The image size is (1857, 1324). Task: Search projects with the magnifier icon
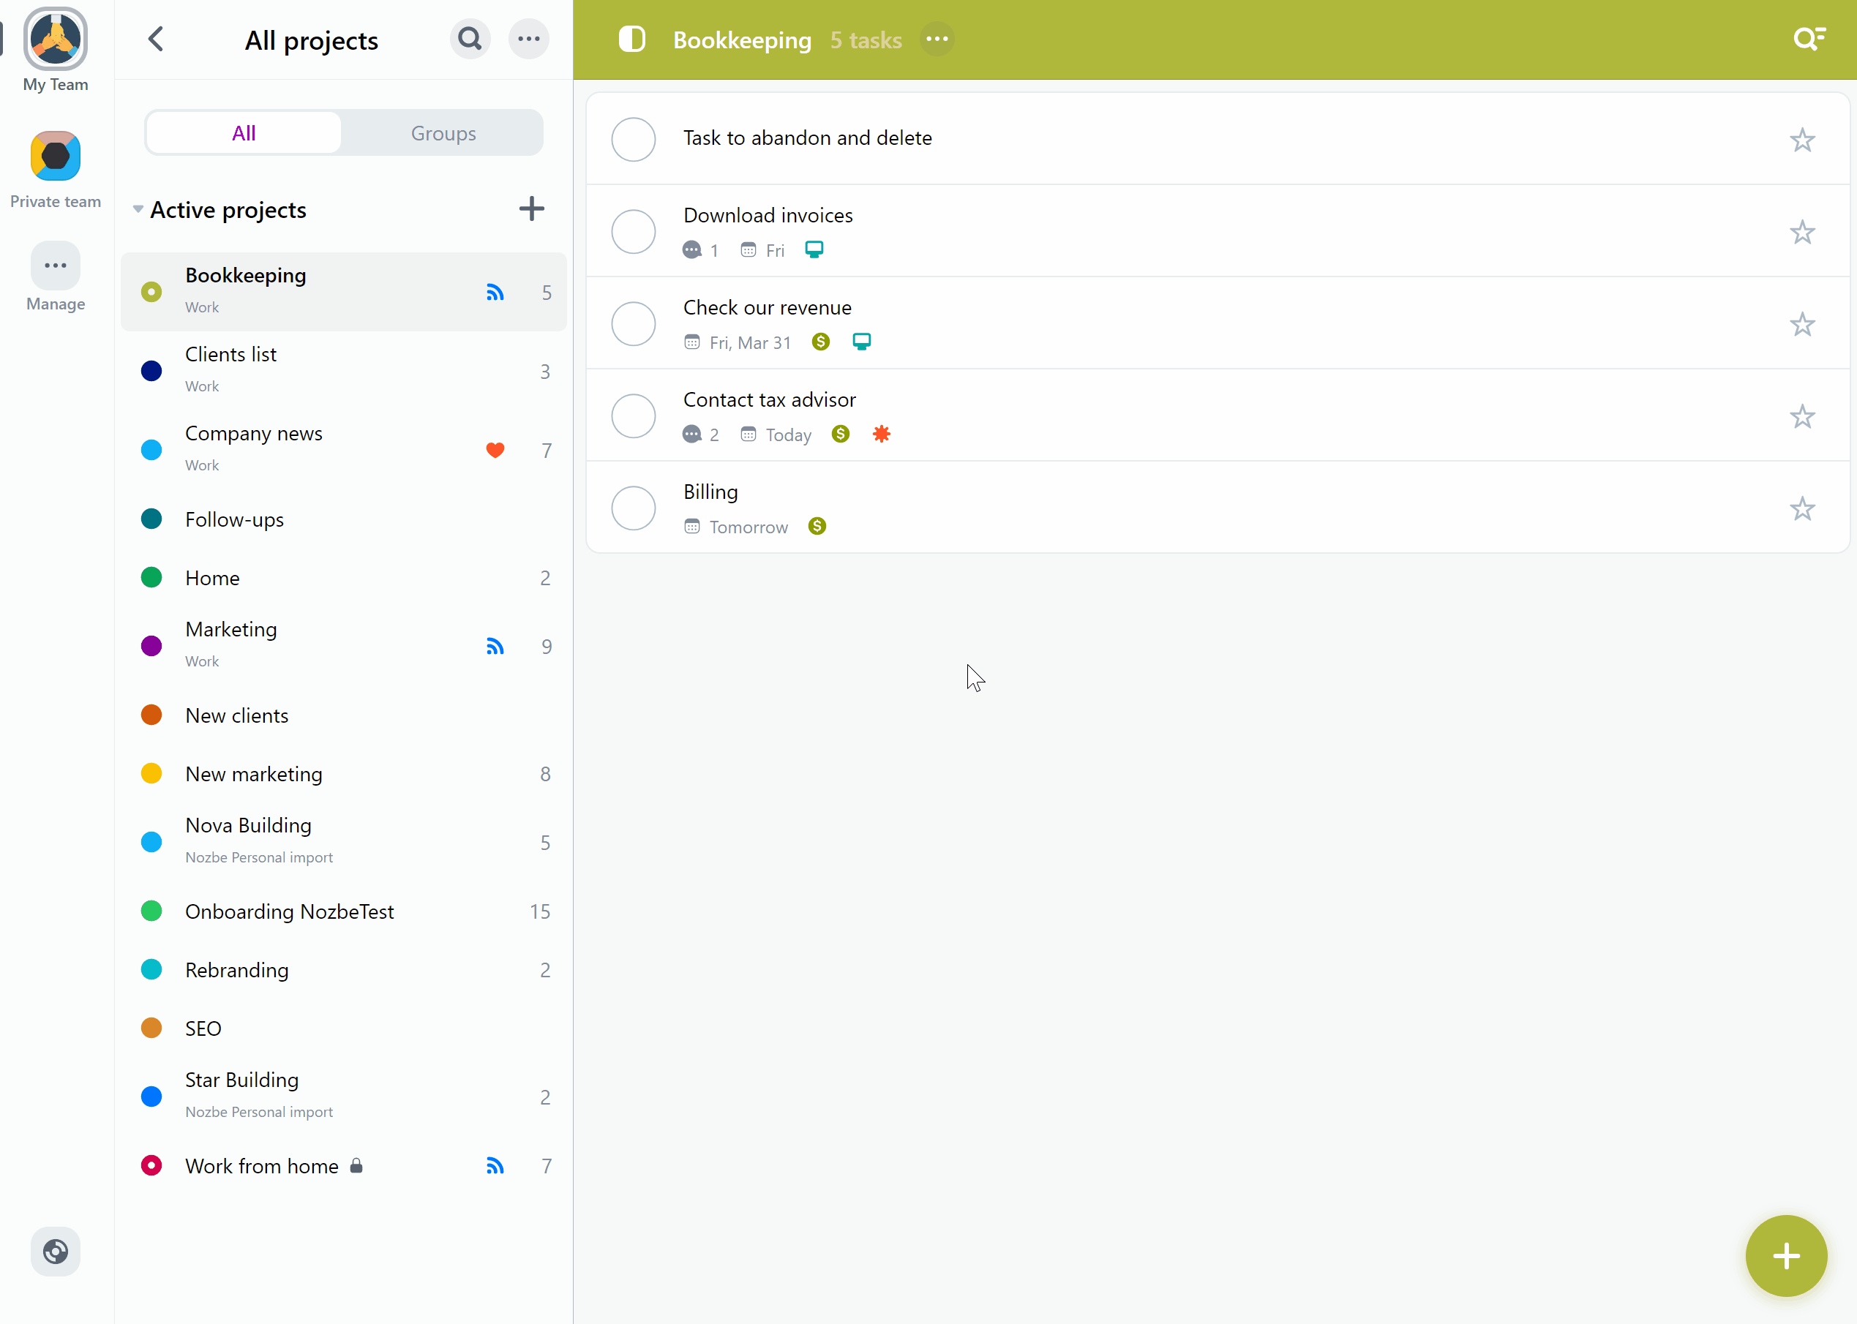click(470, 39)
